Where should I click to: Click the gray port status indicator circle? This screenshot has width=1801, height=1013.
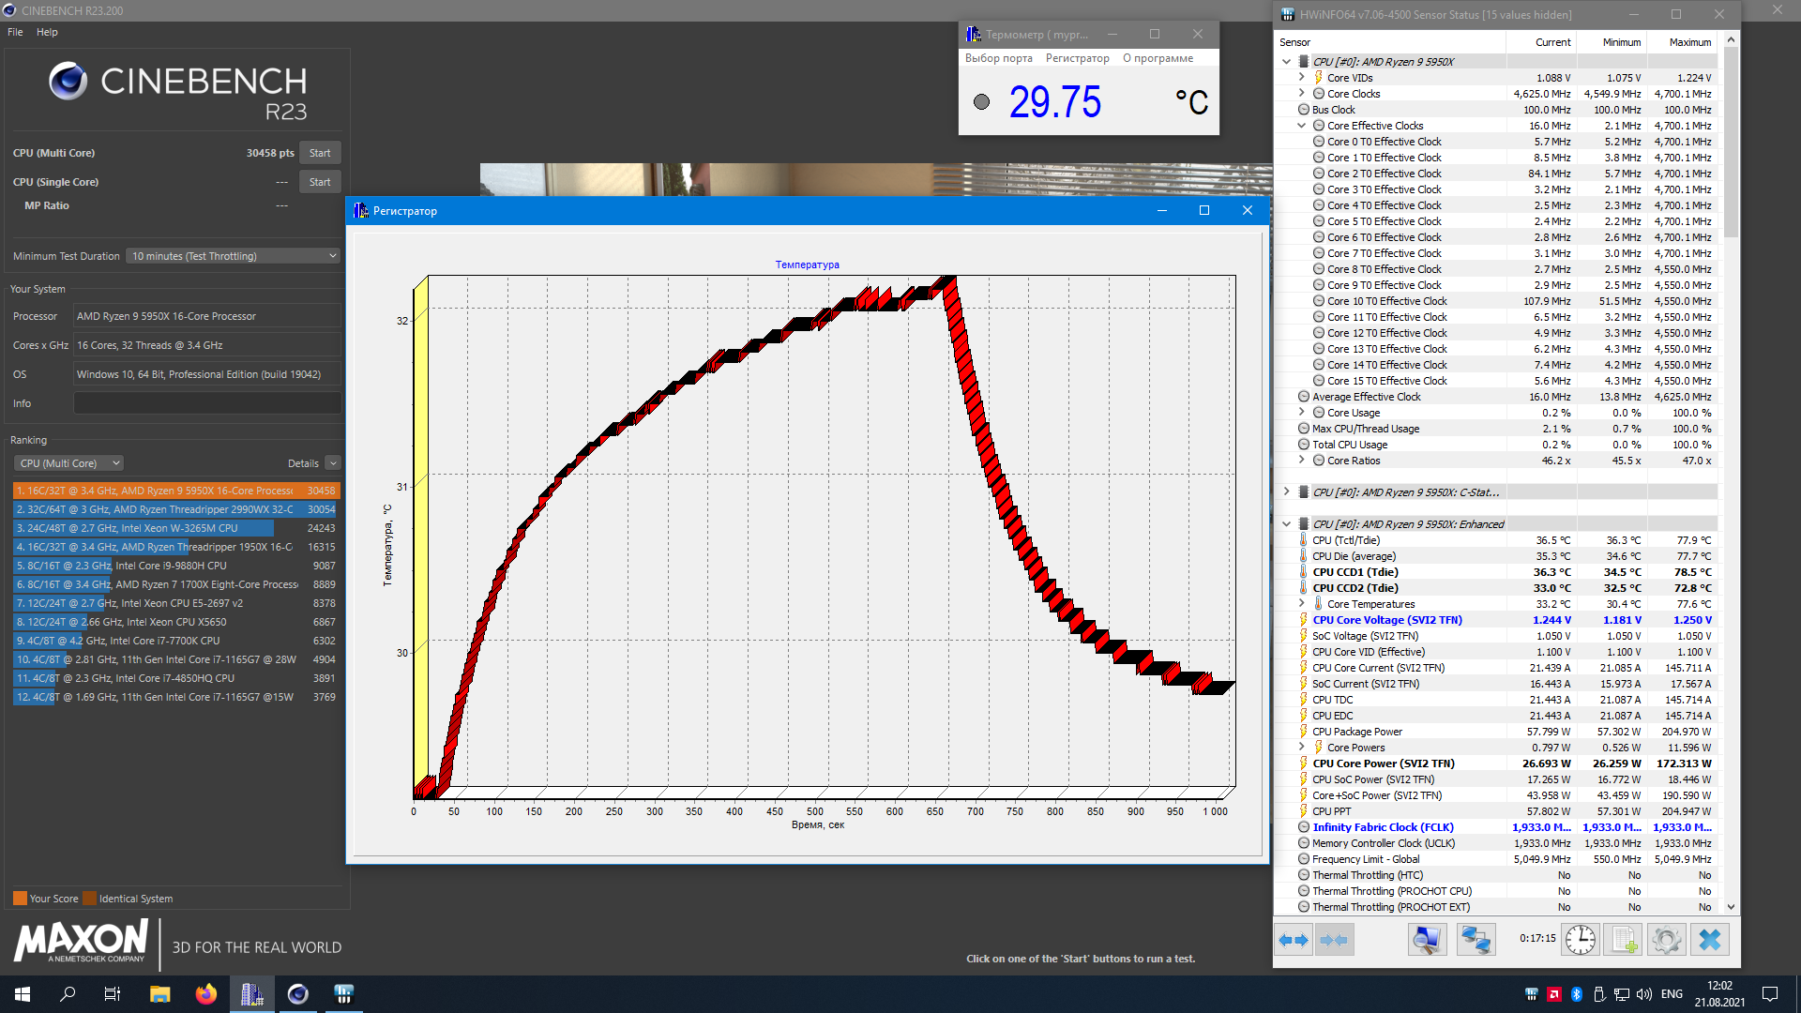pos(981,102)
